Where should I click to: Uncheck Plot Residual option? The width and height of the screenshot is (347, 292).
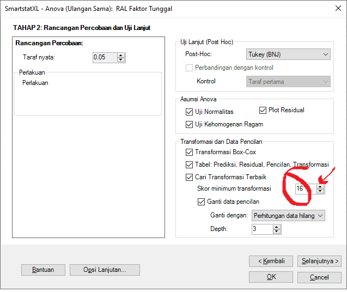tap(263, 110)
